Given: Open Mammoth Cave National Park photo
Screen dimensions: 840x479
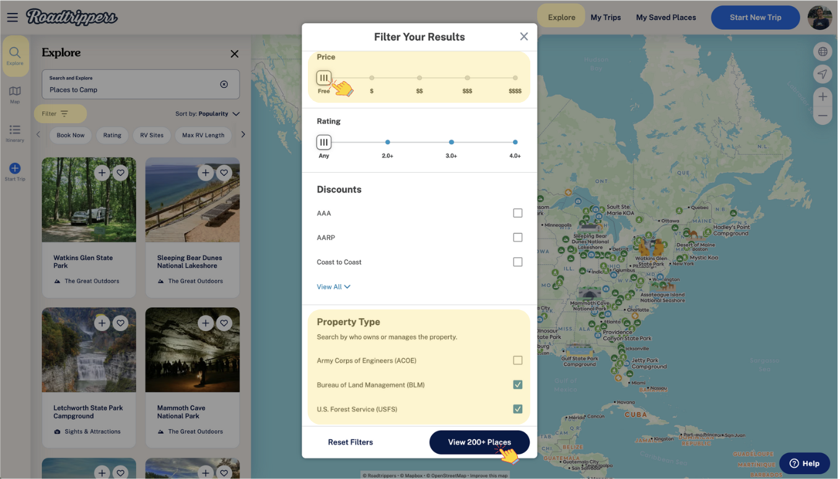Looking at the screenshot, I should click(x=193, y=350).
